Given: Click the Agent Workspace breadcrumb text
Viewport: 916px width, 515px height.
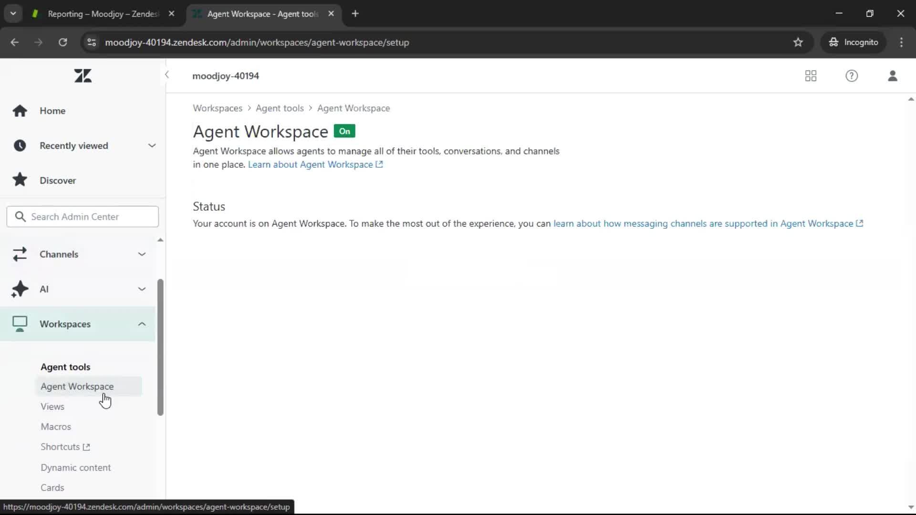Looking at the screenshot, I should 354,108.
